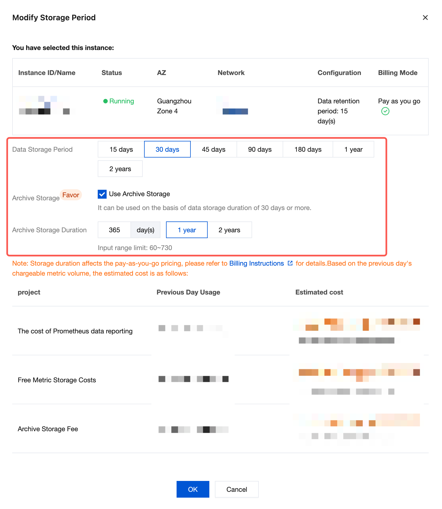Open the Billing Instructions link
The width and height of the screenshot is (442, 509).
coord(257,263)
